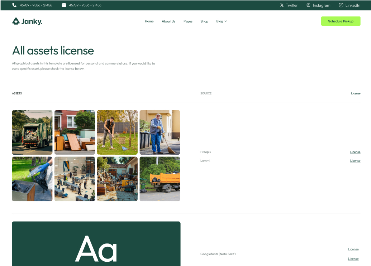This screenshot has width=371, height=266.
Task: Click the phone icon in the top bar
Action: tap(14, 5)
